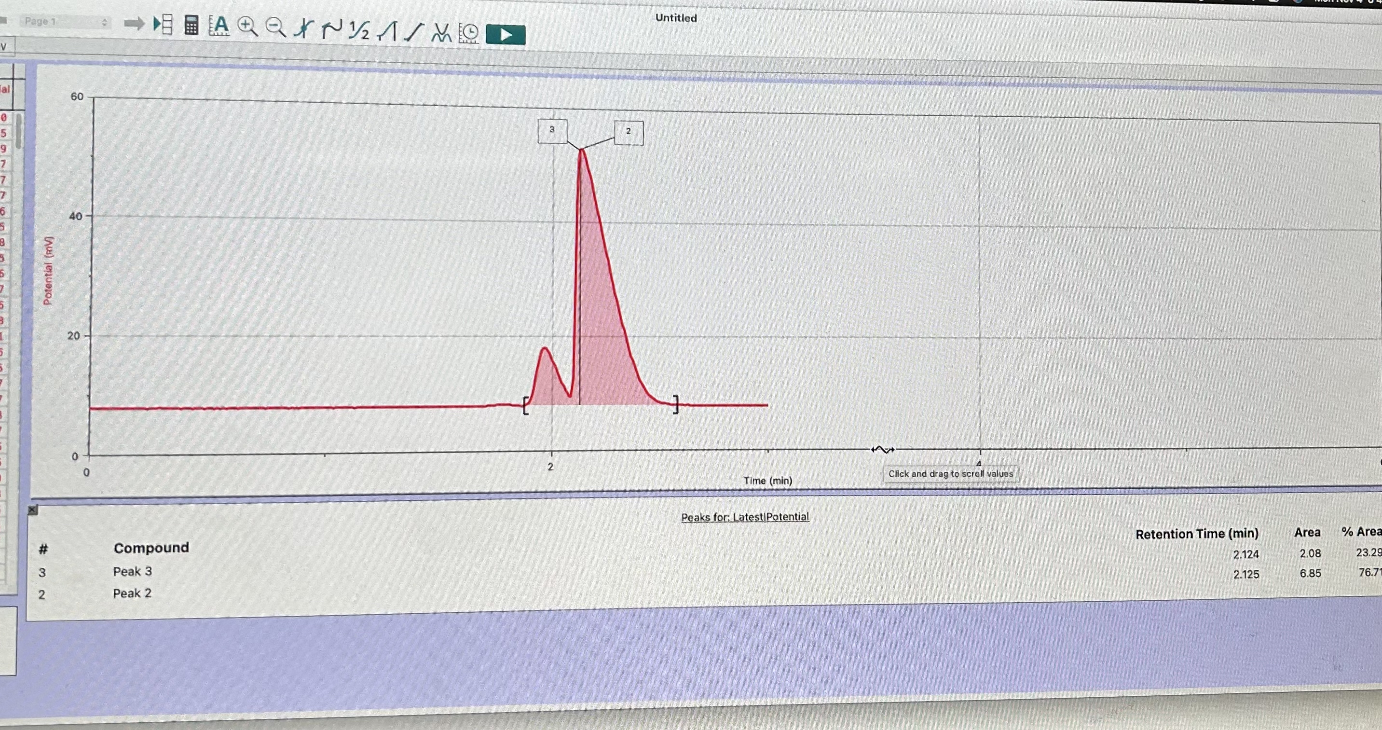Viewport: 1382px width, 730px height.
Task: Click the gray next page arrow
Action: pos(134,23)
